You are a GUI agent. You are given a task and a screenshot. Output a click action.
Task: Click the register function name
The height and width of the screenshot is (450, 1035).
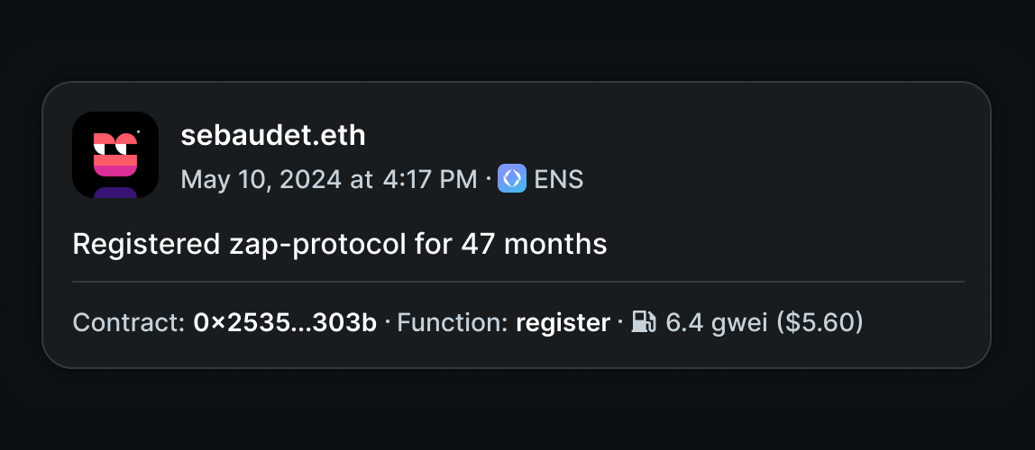563,323
